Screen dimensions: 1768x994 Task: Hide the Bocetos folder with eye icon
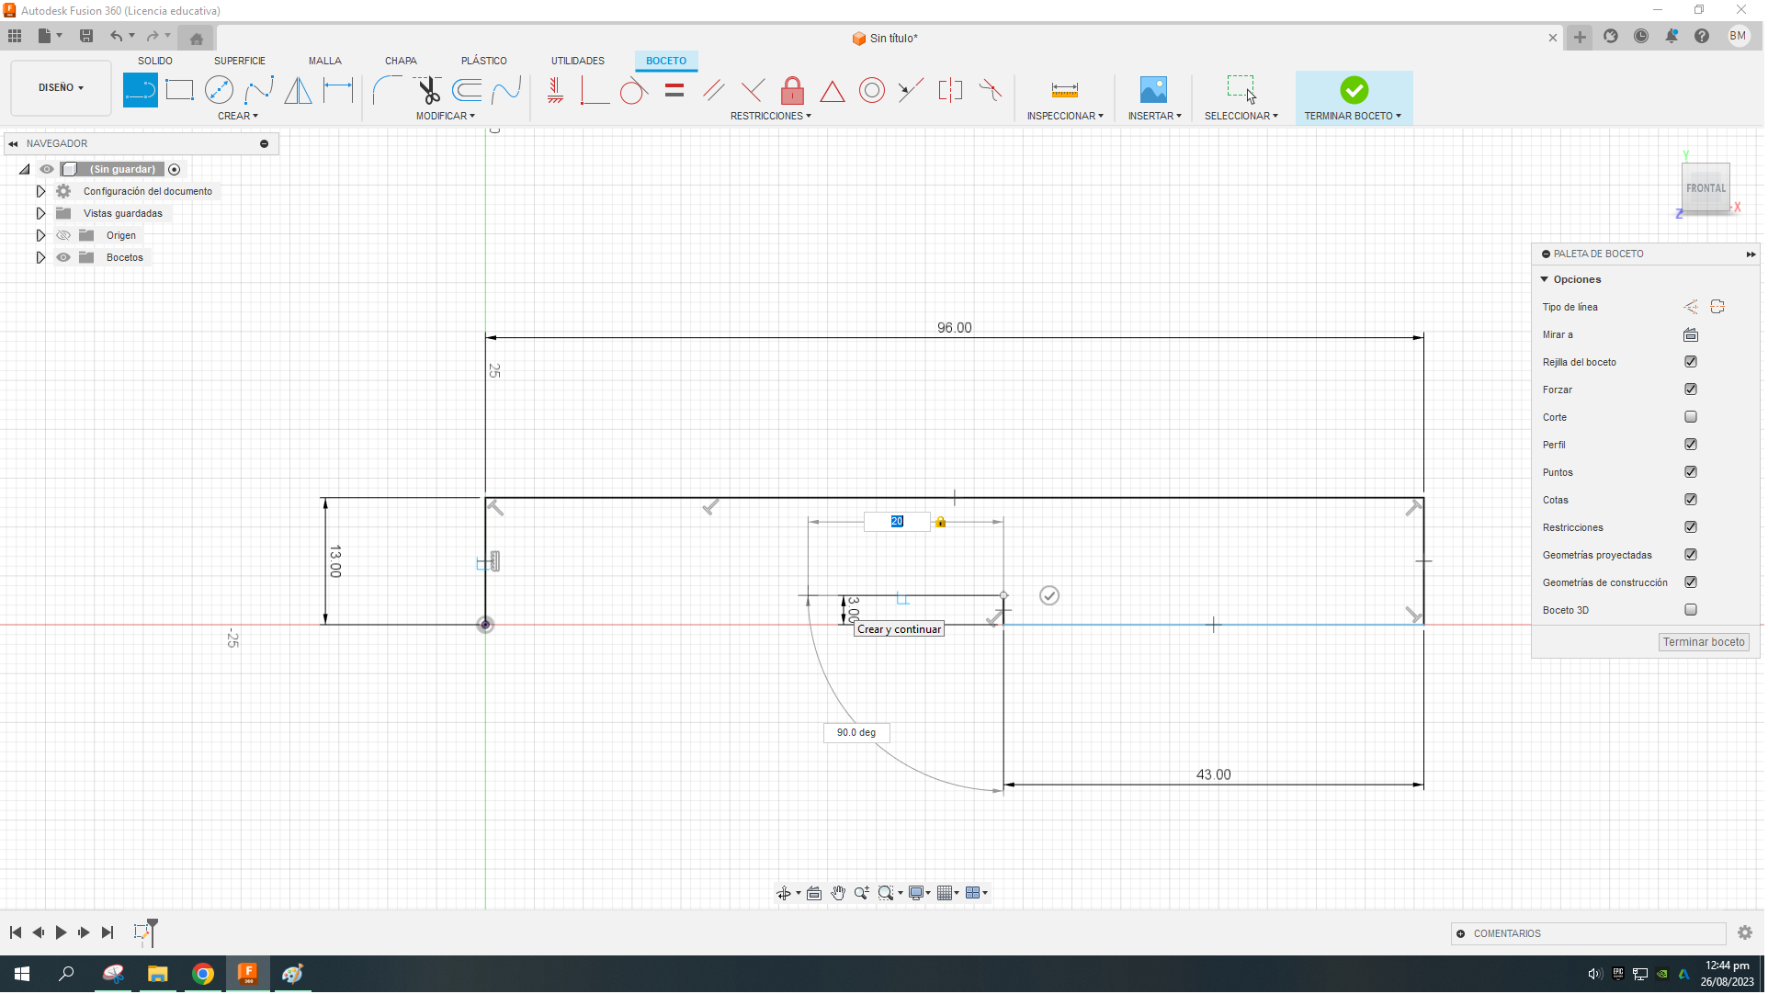pos(63,258)
